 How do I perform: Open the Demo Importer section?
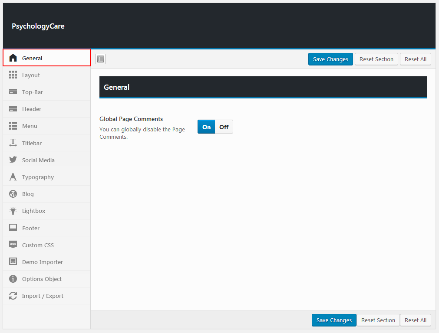coord(43,262)
